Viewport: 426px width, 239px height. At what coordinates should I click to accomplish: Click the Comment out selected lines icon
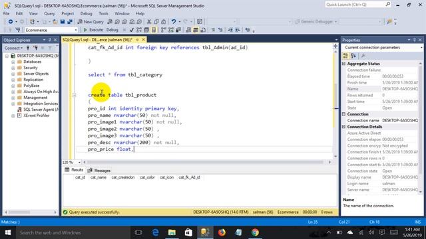click(x=213, y=30)
